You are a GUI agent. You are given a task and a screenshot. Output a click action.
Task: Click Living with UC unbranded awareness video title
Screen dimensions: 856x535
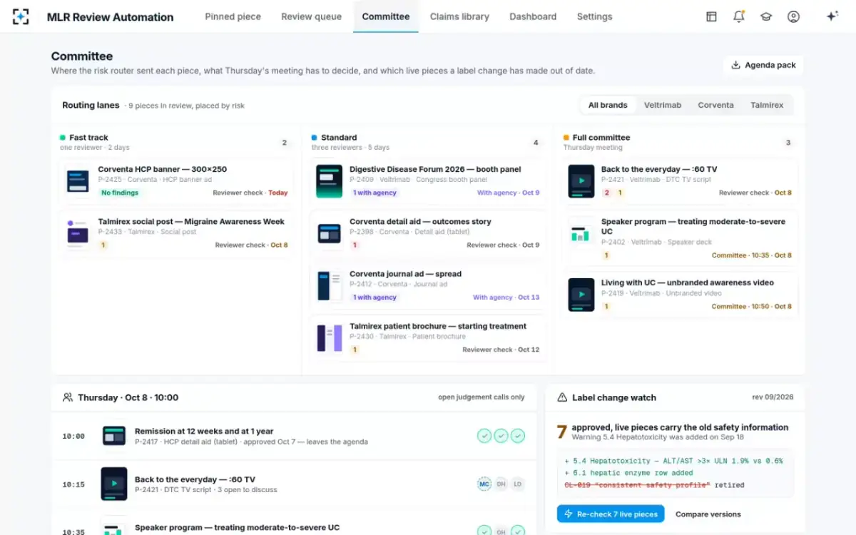point(688,282)
